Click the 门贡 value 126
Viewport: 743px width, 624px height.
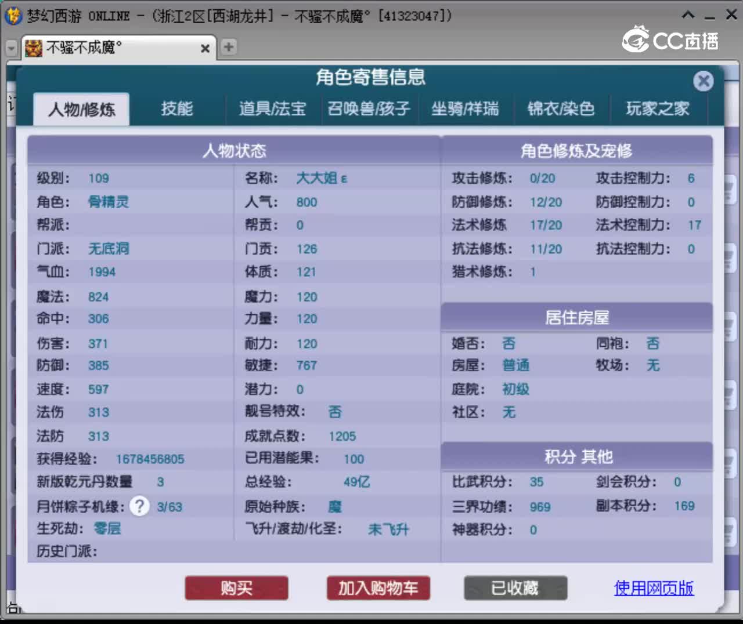[306, 249]
